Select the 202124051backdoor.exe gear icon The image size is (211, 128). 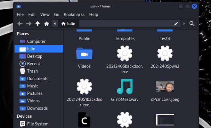tap(85, 87)
